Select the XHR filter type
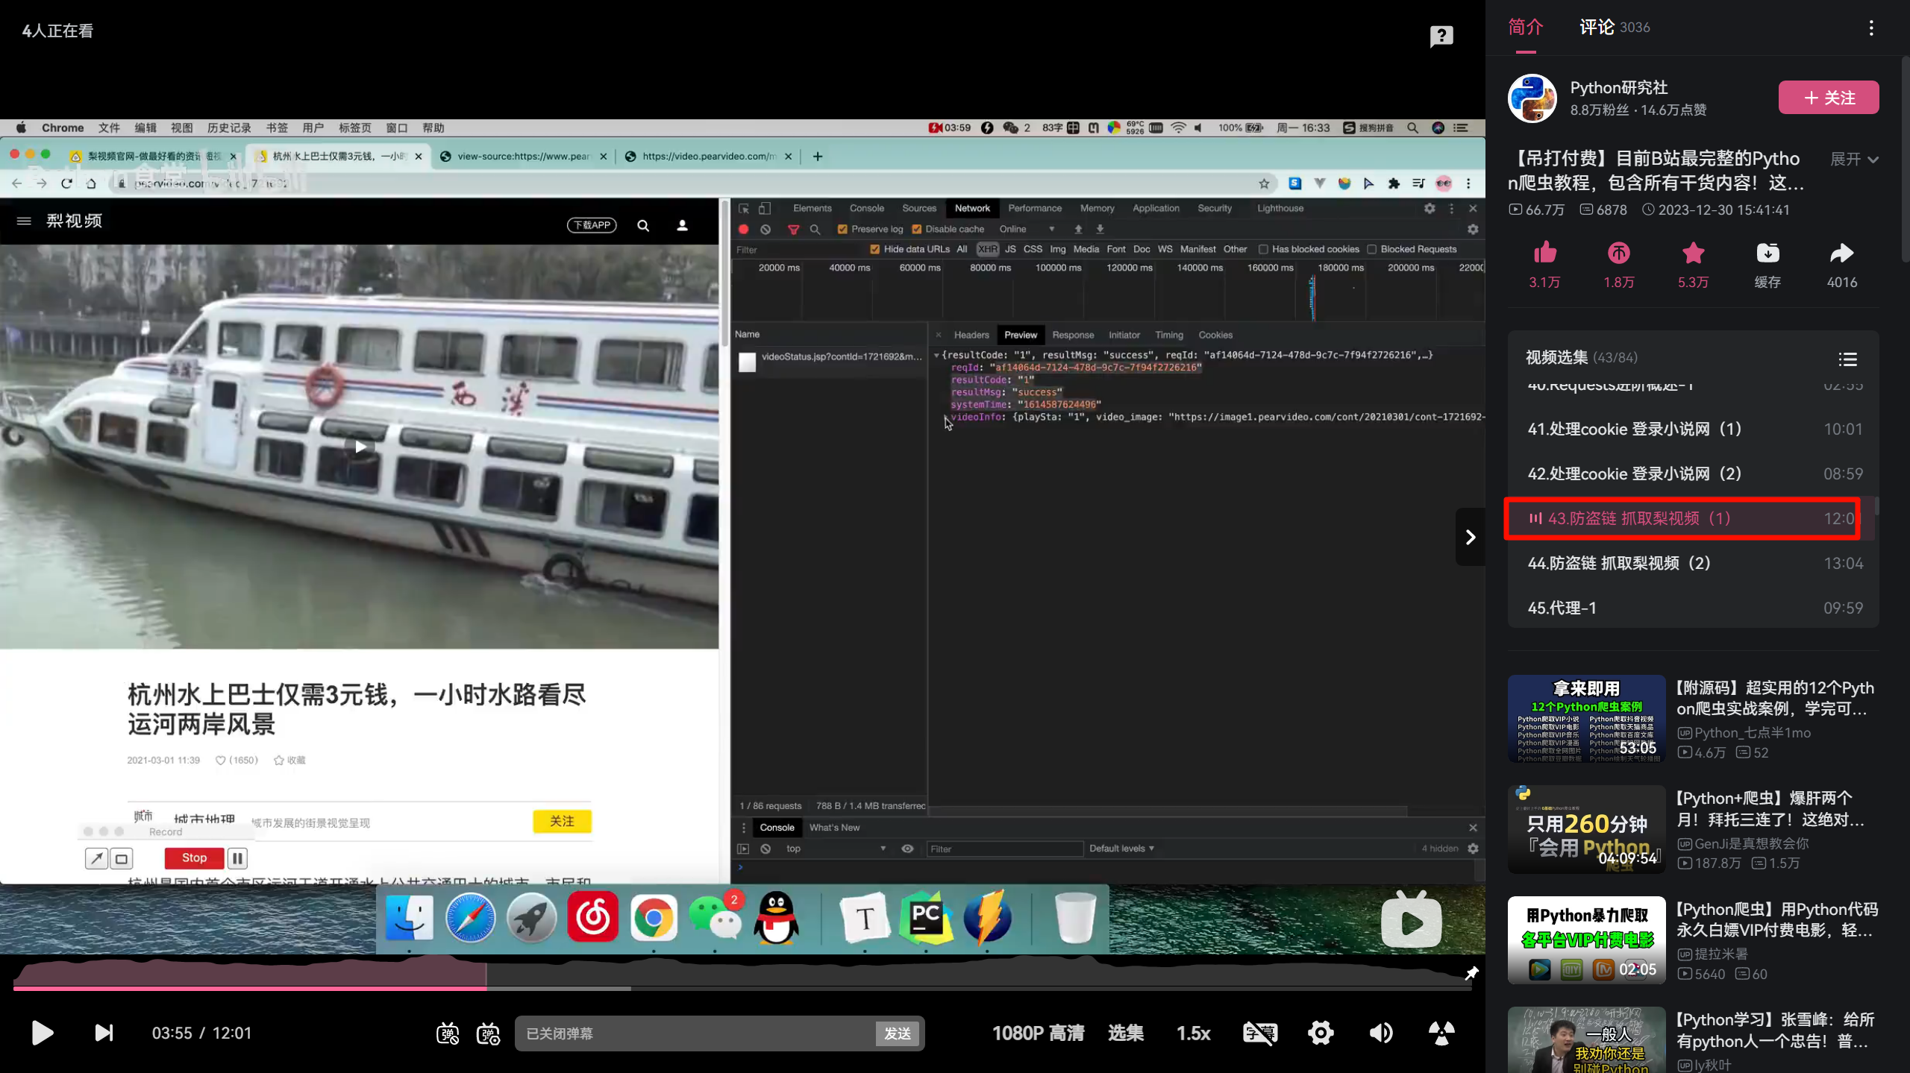The image size is (1910, 1073). (987, 250)
